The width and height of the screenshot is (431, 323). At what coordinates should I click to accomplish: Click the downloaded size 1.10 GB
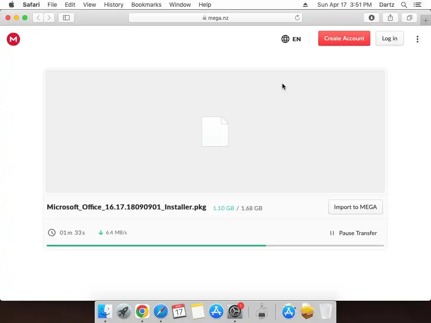click(x=223, y=208)
